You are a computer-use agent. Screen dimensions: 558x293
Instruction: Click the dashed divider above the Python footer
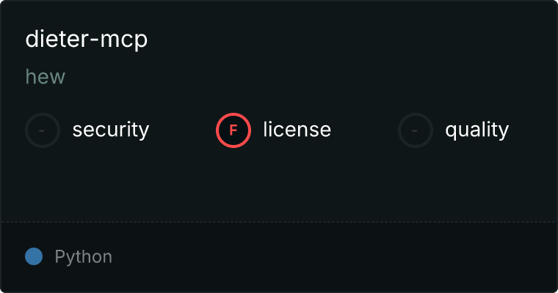point(279,222)
